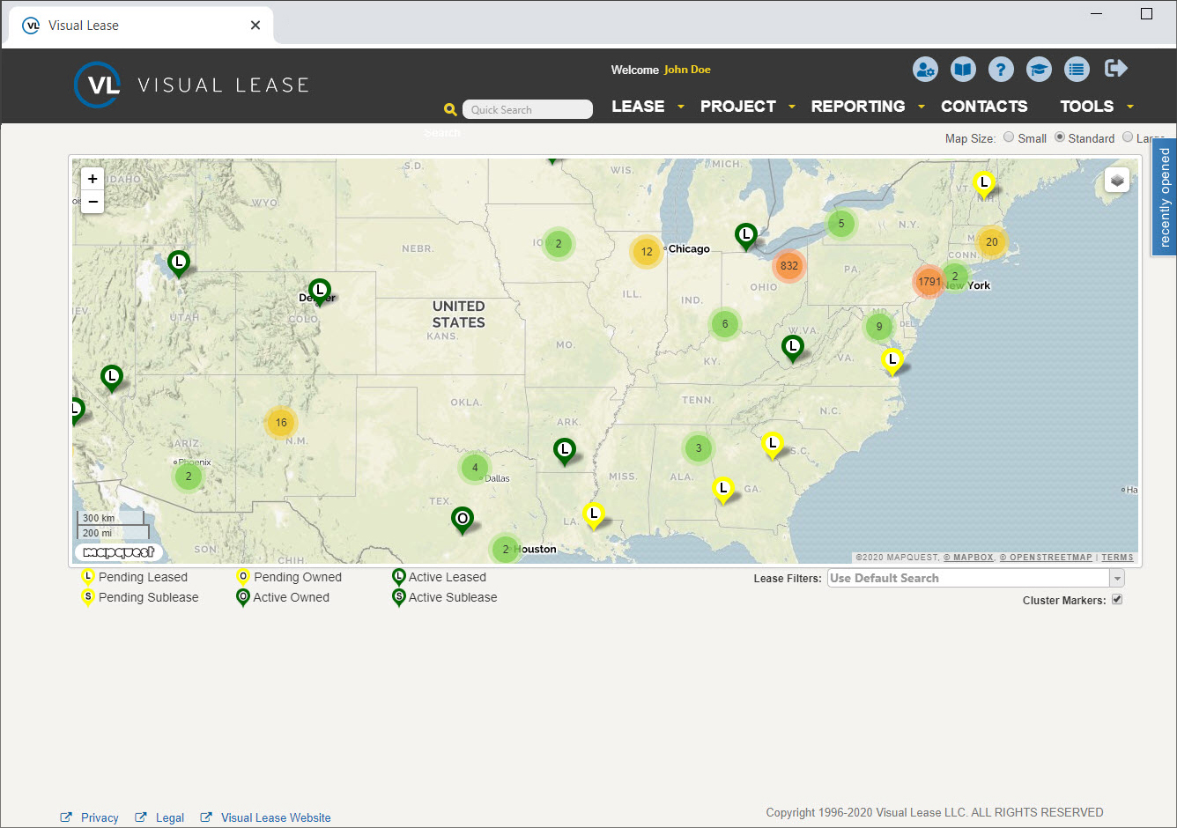The height and width of the screenshot is (828, 1177).
Task: Switch to the Visual Lease browser tab
Action: point(141,26)
